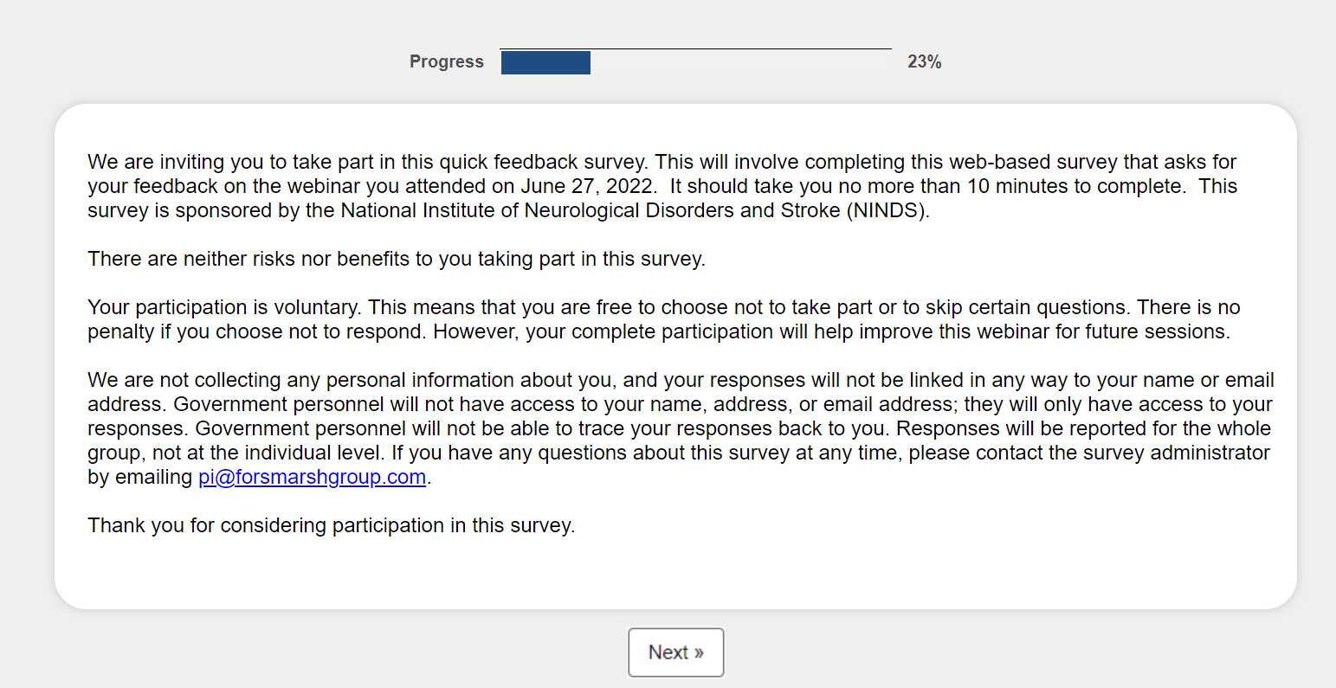Click the unfilled part of the progress bar
The image size is (1336, 688).
coord(740,62)
